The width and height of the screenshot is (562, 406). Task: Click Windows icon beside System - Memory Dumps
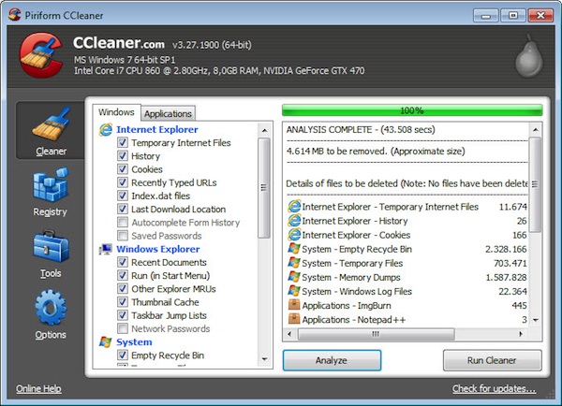294,277
